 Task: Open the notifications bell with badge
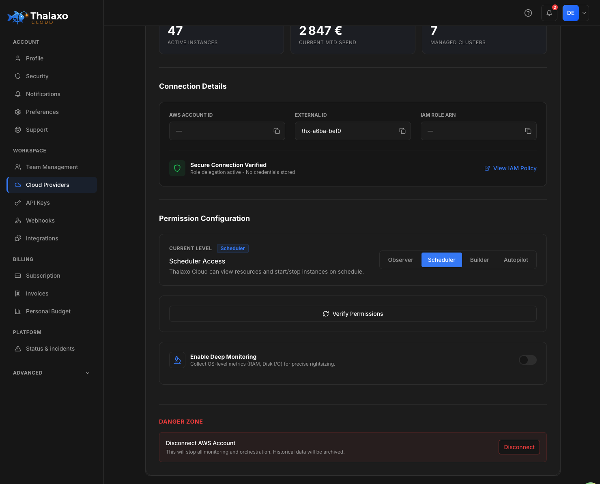pos(549,13)
